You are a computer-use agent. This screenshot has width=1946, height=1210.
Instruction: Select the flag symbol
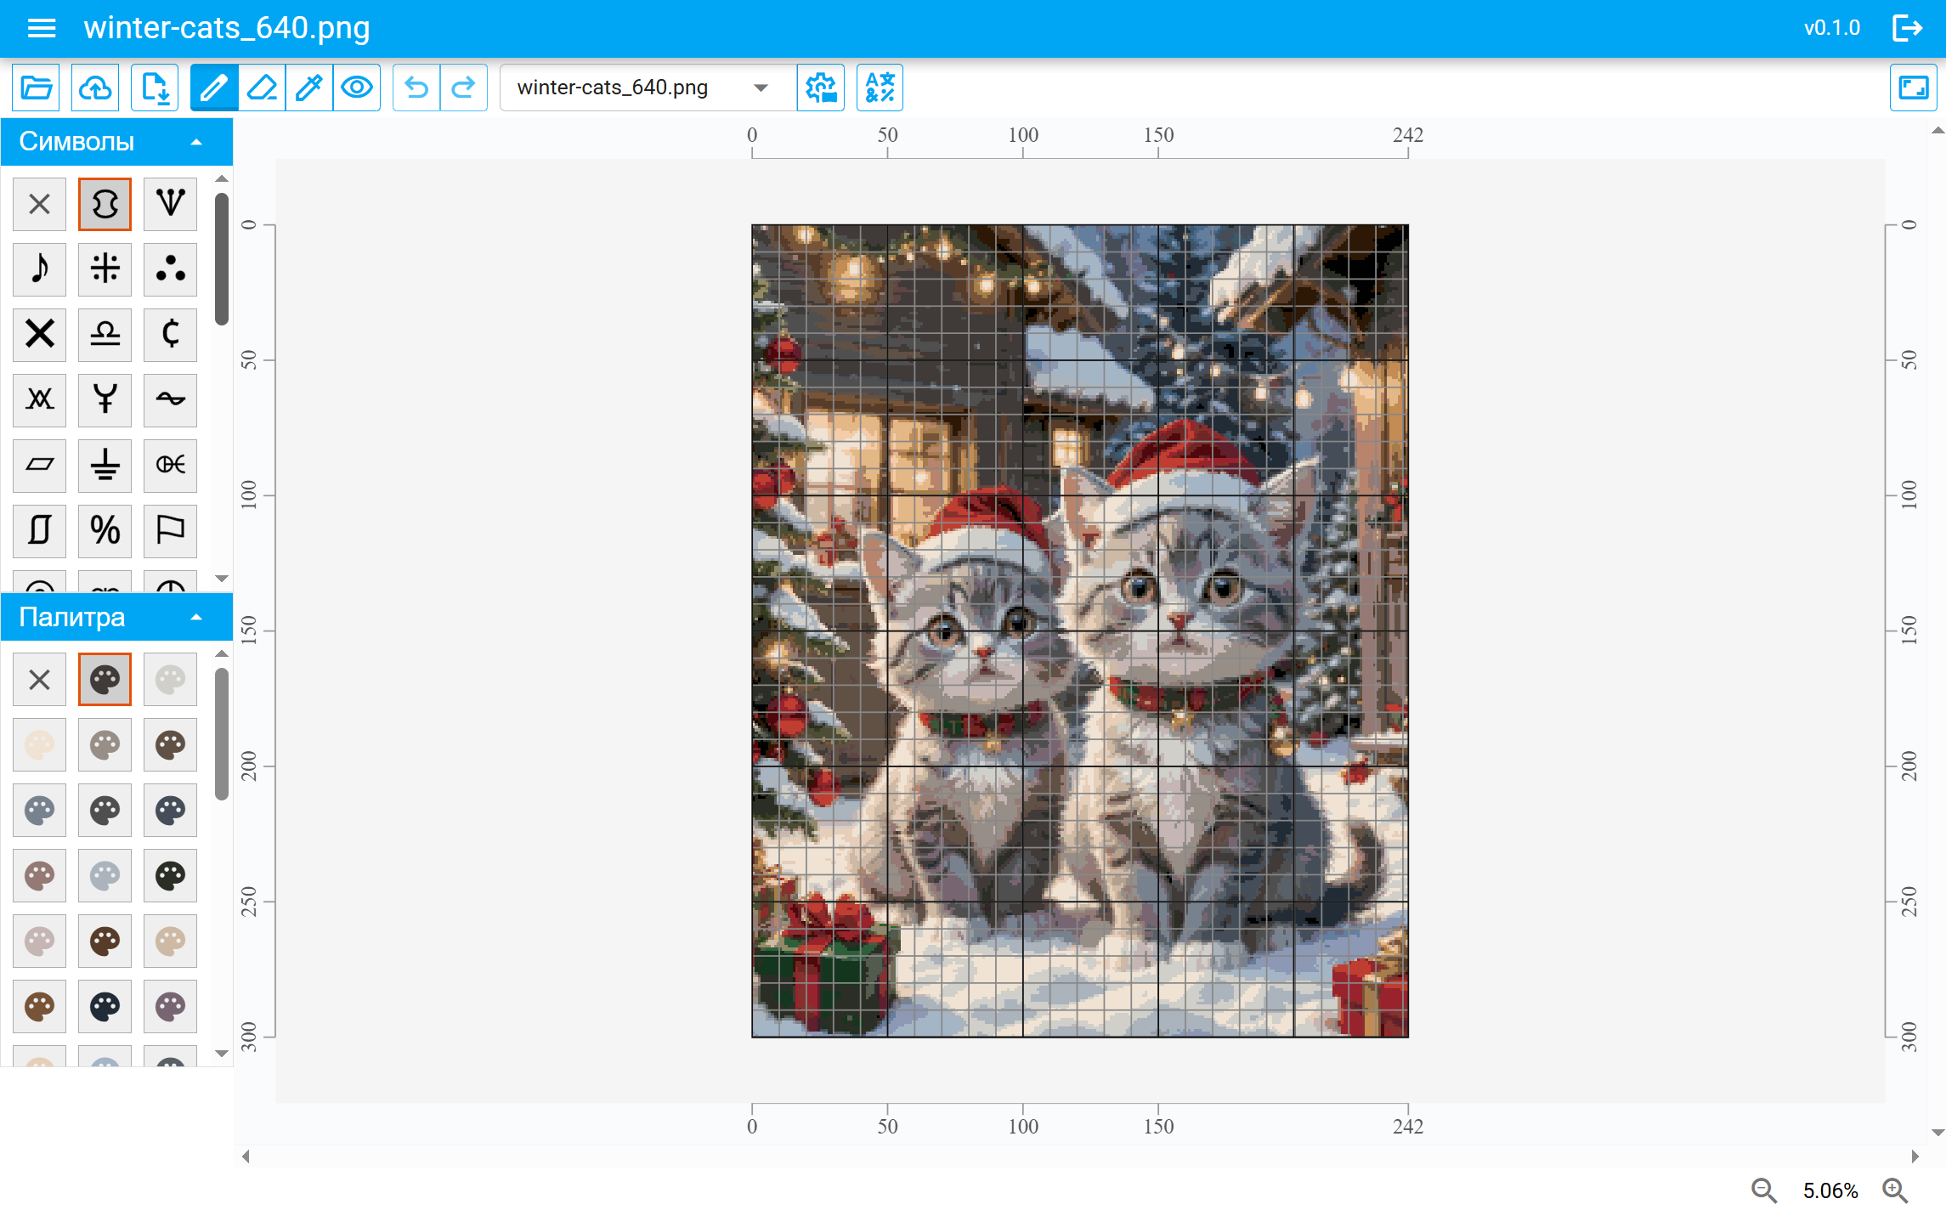(171, 531)
